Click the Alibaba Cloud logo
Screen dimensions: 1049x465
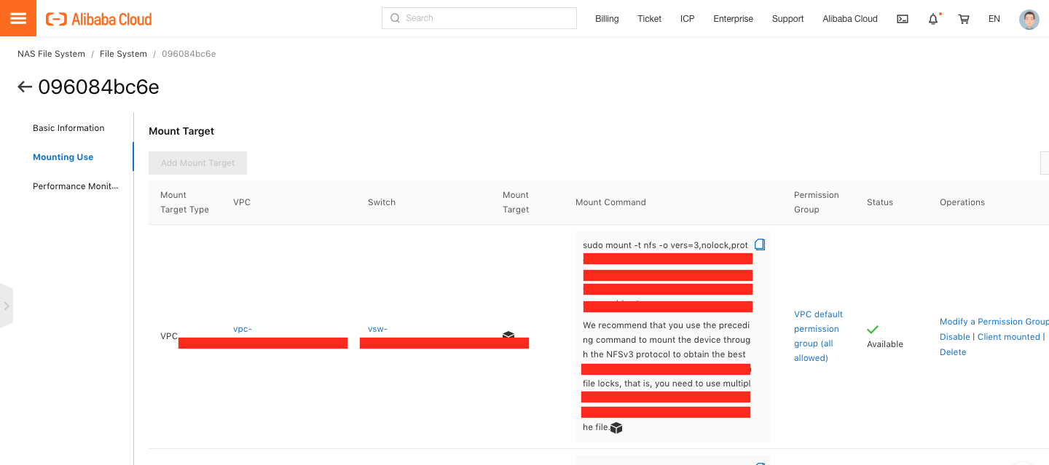99,19
